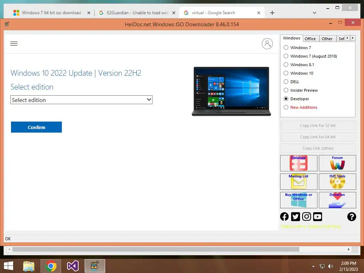Image resolution: width=364 pixels, height=273 pixels.
Task: Click Copy Link for 64 bit
Action: [318, 137]
